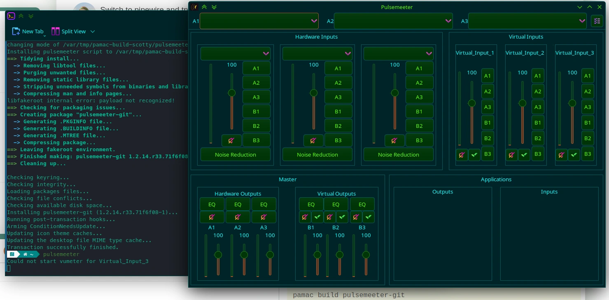Adjust A2 output volume slider
The width and height of the screenshot is (609, 300).
(x=244, y=255)
